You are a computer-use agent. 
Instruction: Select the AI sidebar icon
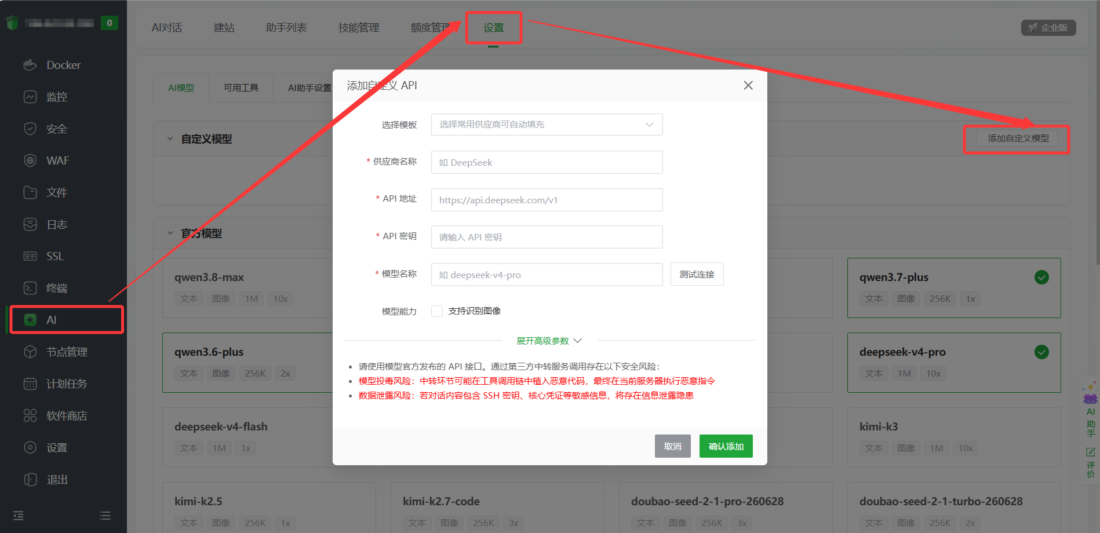(x=30, y=320)
